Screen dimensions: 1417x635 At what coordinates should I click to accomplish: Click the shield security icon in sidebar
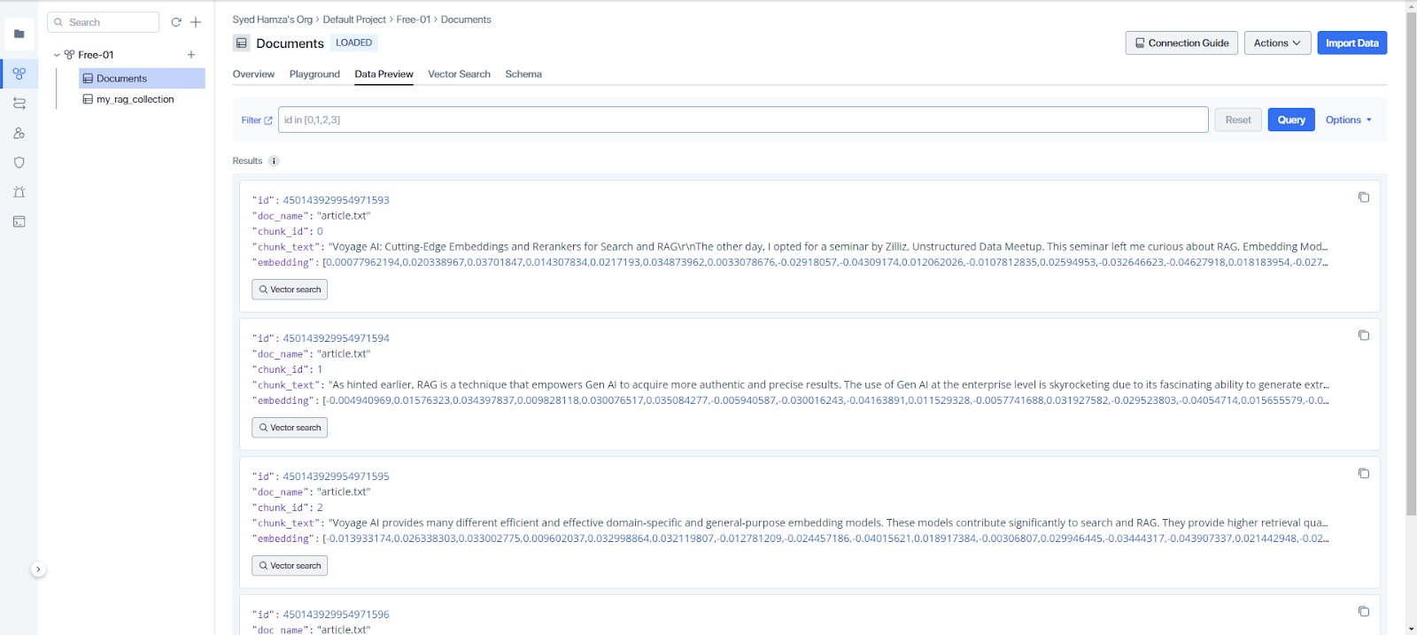click(x=19, y=163)
